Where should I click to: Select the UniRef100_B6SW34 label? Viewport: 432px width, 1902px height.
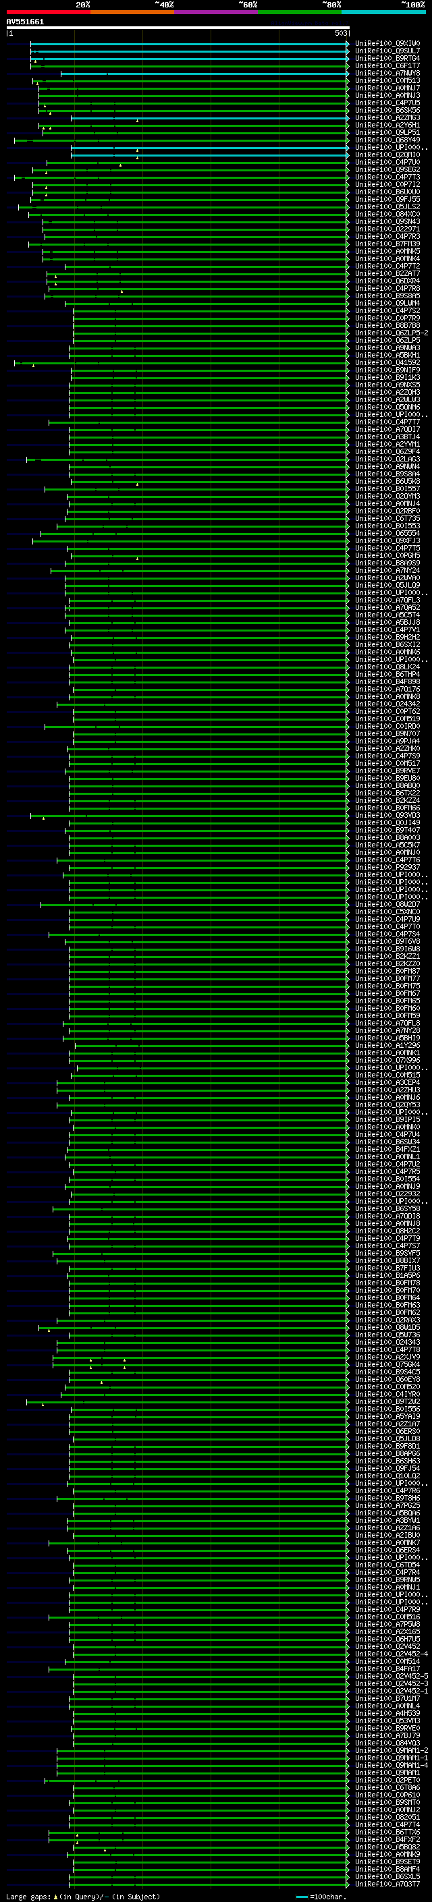point(387,1142)
